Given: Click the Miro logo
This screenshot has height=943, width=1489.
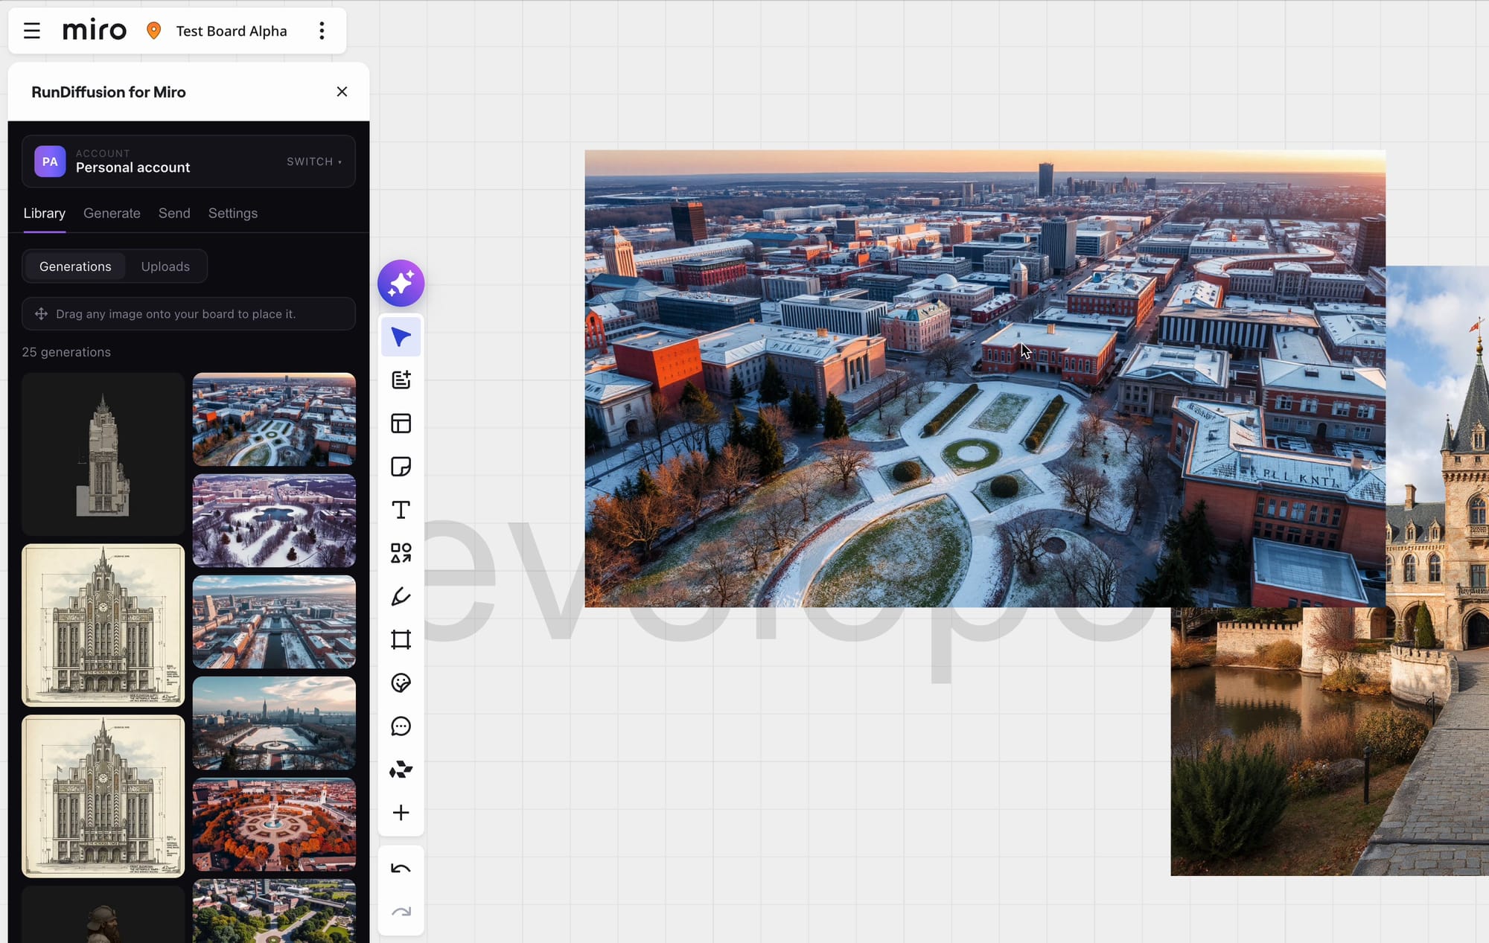Looking at the screenshot, I should coord(95,31).
